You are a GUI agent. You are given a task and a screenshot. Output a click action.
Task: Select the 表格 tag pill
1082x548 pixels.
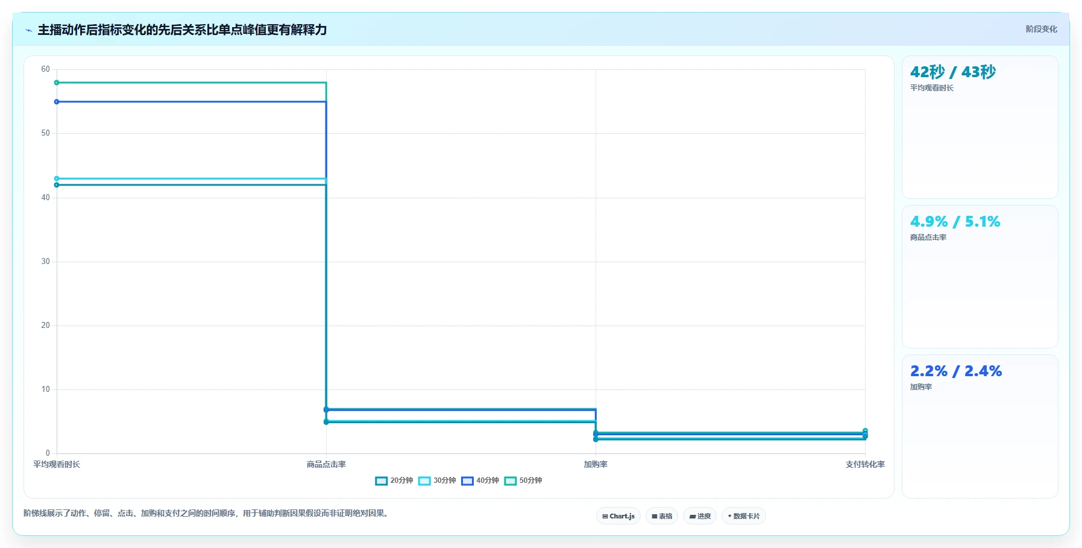pyautogui.click(x=662, y=516)
